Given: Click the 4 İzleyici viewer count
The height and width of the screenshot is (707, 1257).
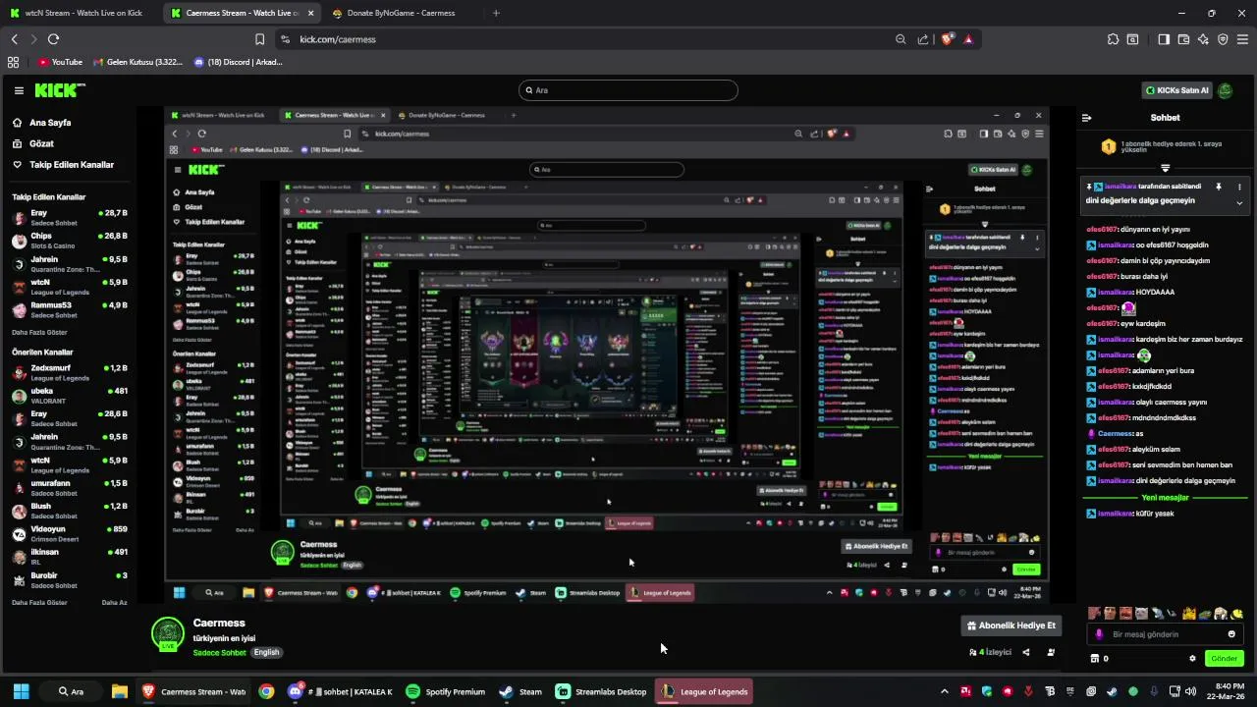Looking at the screenshot, I should [x=990, y=652].
